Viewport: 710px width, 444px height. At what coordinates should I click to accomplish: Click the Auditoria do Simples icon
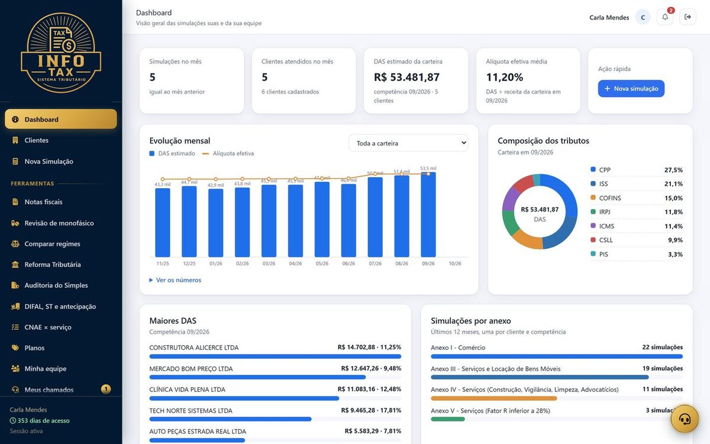[x=15, y=285]
